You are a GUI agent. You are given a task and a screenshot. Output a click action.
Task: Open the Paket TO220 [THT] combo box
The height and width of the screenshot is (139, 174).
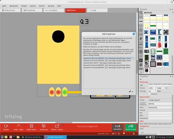pos(160,108)
